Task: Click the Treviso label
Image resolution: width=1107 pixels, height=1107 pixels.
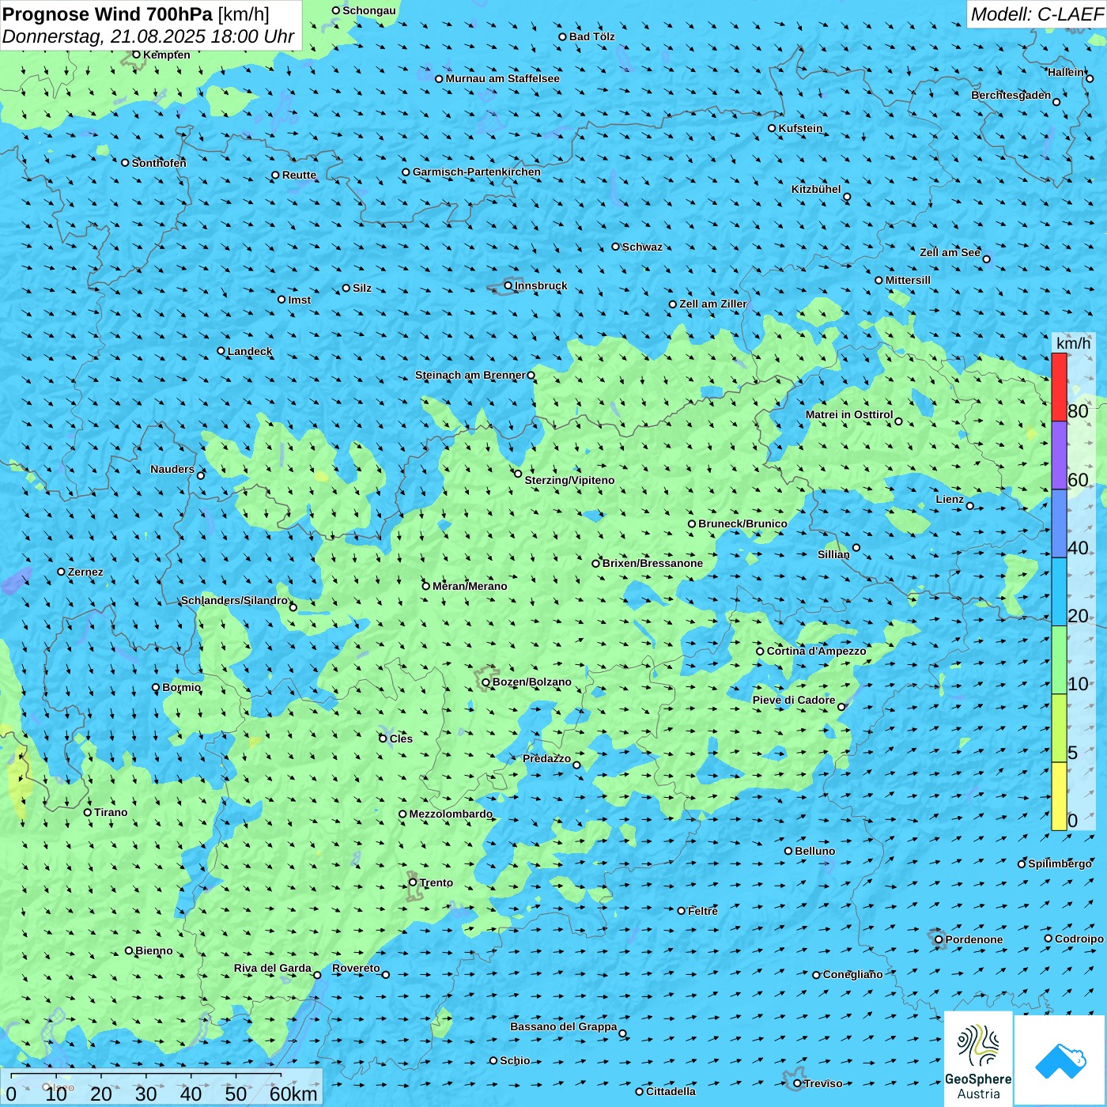Action: pyautogui.click(x=823, y=1083)
